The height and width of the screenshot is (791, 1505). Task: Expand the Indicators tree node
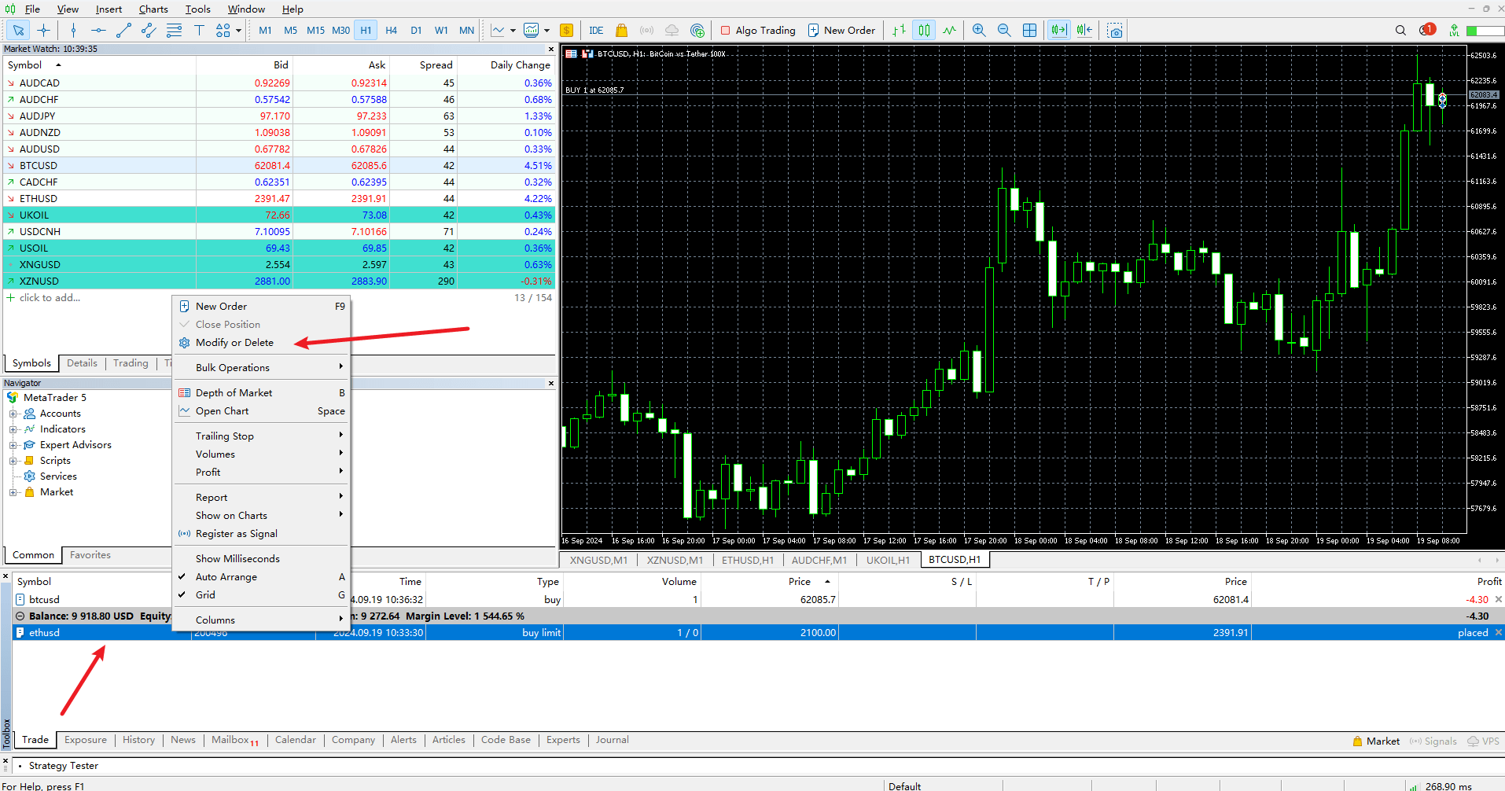click(x=13, y=429)
